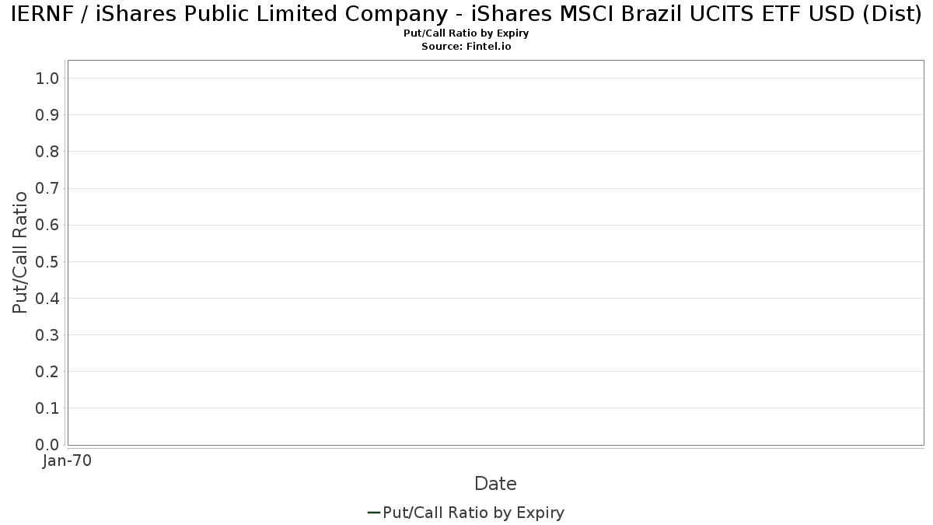933x525 pixels.
Task: Click the IERNF iShares MSCI Brazil chart title
Action: [x=466, y=14]
